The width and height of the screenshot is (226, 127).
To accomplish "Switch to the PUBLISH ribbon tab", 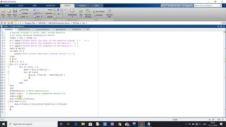I will click(x=82, y=6).
